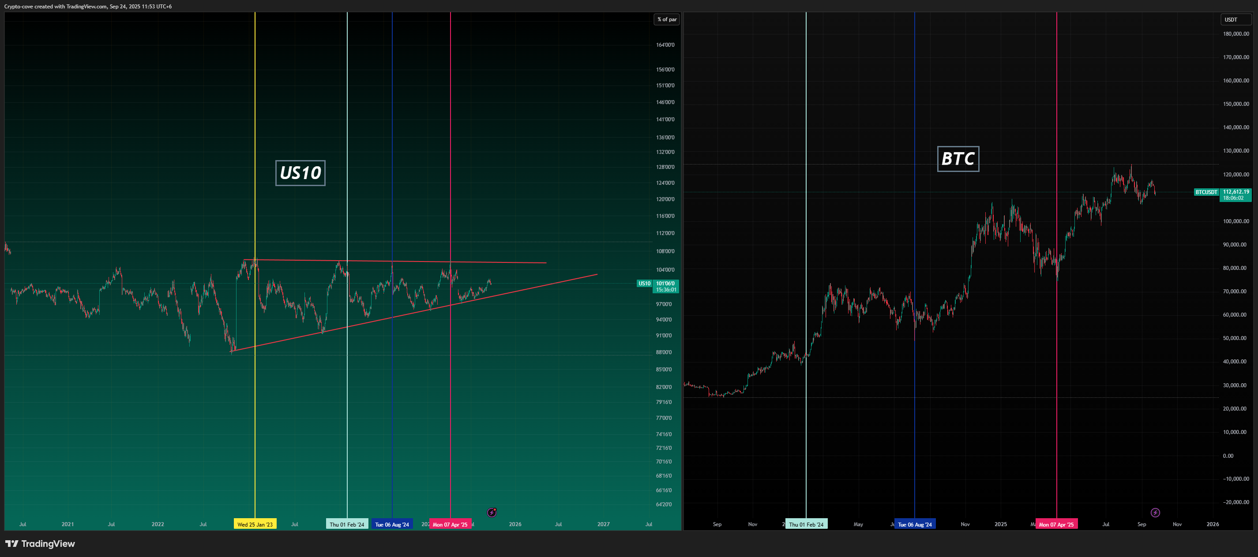Click the 112,612.19 BTC price label
The height and width of the screenshot is (557, 1258).
(x=1235, y=192)
